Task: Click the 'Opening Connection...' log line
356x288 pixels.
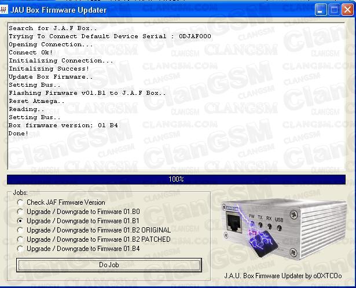Action: point(51,45)
